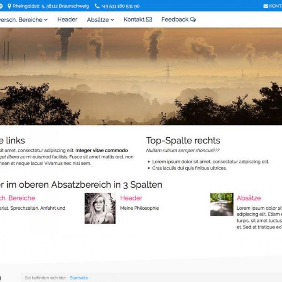Click the envelope icon in the Kontakt menu item
Image resolution: width=282 pixels, height=282 pixels.
(149, 20)
